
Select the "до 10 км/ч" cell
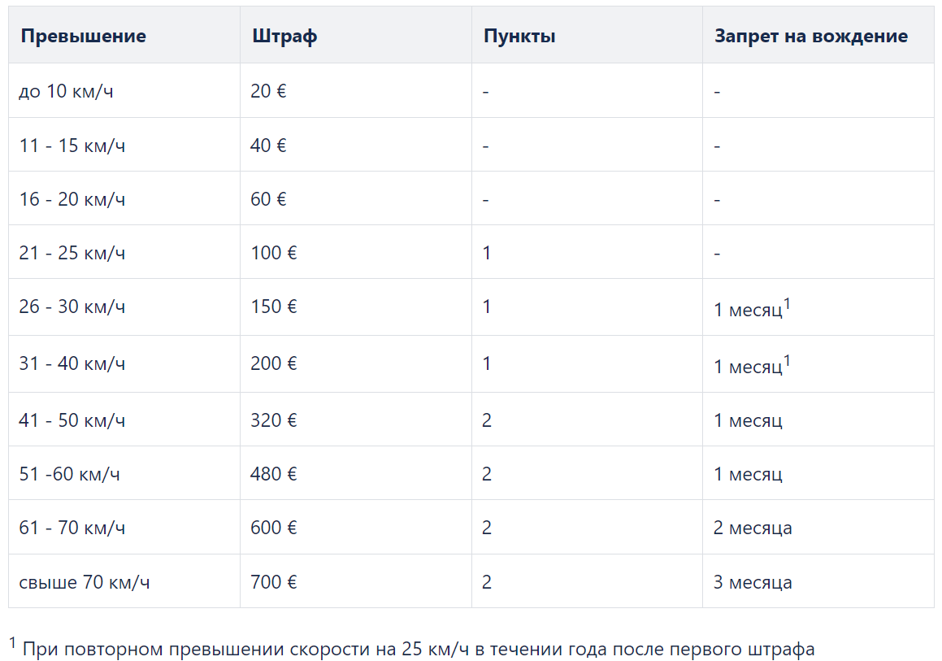click(x=67, y=91)
